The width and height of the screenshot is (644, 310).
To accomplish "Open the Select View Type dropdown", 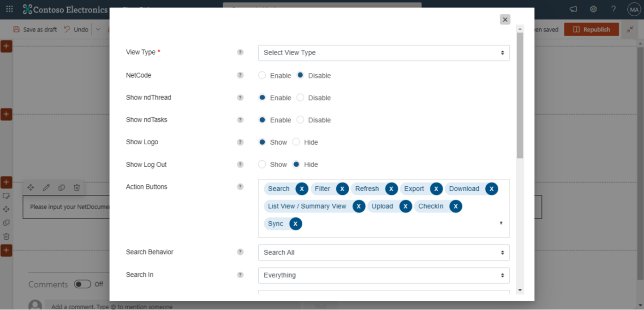I will coord(384,53).
